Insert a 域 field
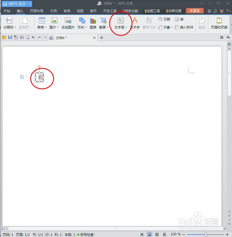 179,19
